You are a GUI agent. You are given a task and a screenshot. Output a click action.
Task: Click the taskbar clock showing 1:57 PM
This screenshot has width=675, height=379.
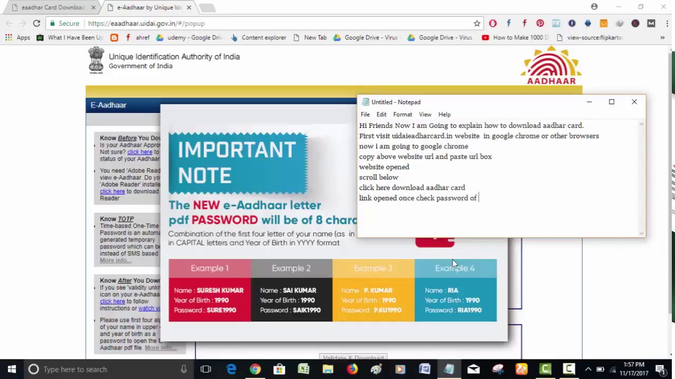click(x=634, y=369)
